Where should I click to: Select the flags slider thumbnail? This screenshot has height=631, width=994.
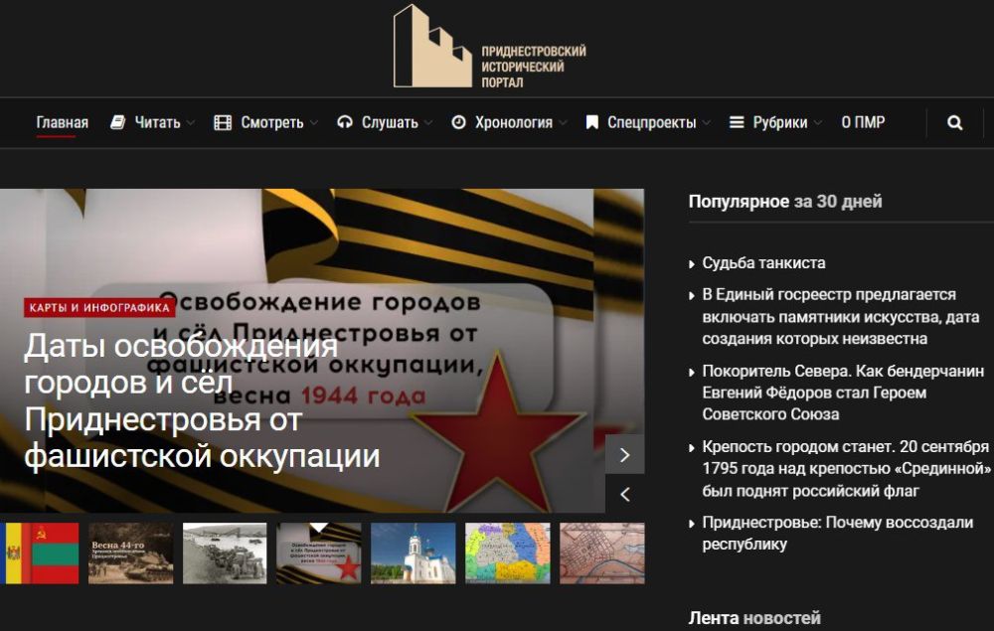click(x=39, y=552)
